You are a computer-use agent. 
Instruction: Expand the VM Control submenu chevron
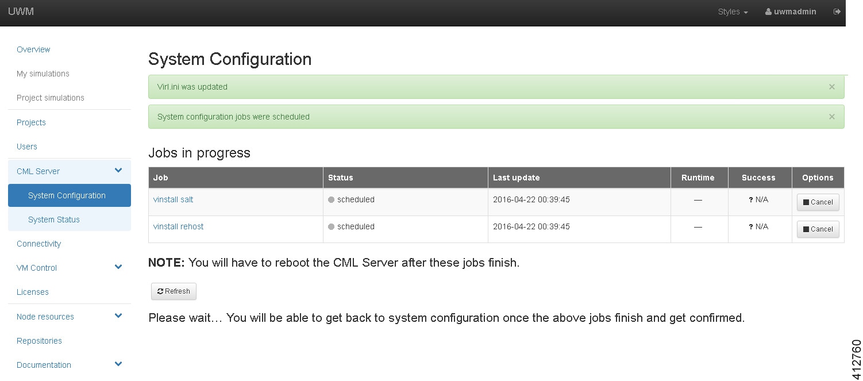pyautogui.click(x=118, y=267)
